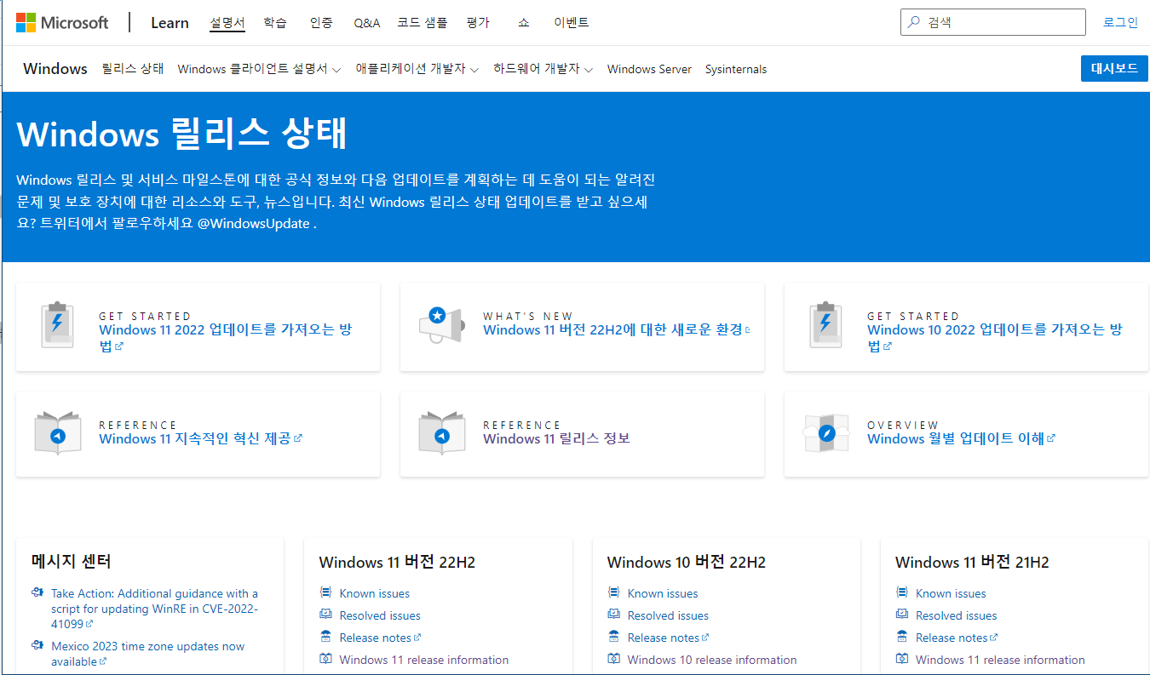Click Release notes icon under Windows 11 버전 21H2

tap(901, 637)
